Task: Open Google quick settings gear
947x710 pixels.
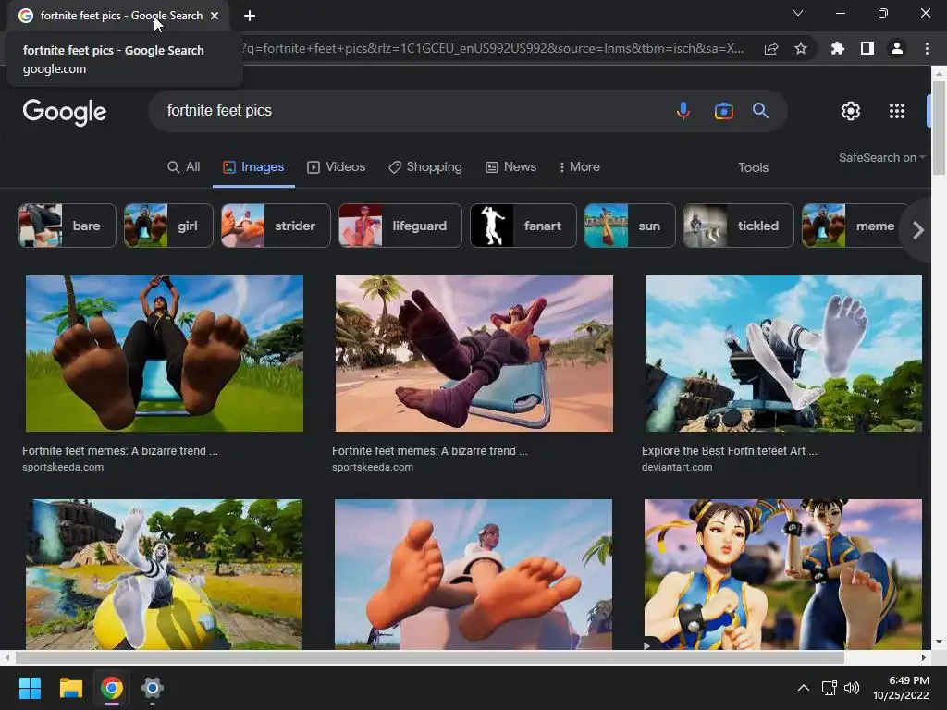Action: click(851, 111)
